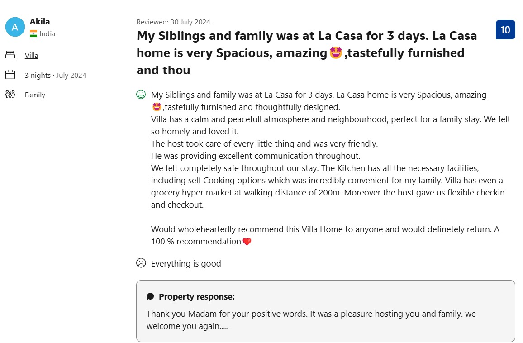Click the red heart emoji after recommendation
523x343 pixels.
[x=247, y=242]
